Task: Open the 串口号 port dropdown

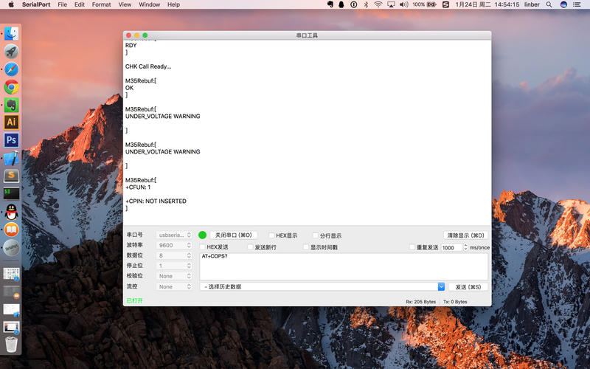Action: click(174, 235)
